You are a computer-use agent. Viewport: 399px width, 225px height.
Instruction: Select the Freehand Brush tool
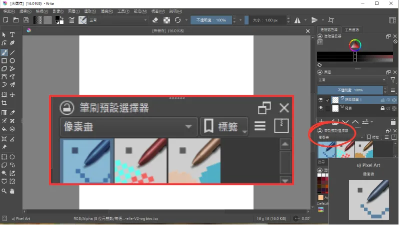point(4,52)
